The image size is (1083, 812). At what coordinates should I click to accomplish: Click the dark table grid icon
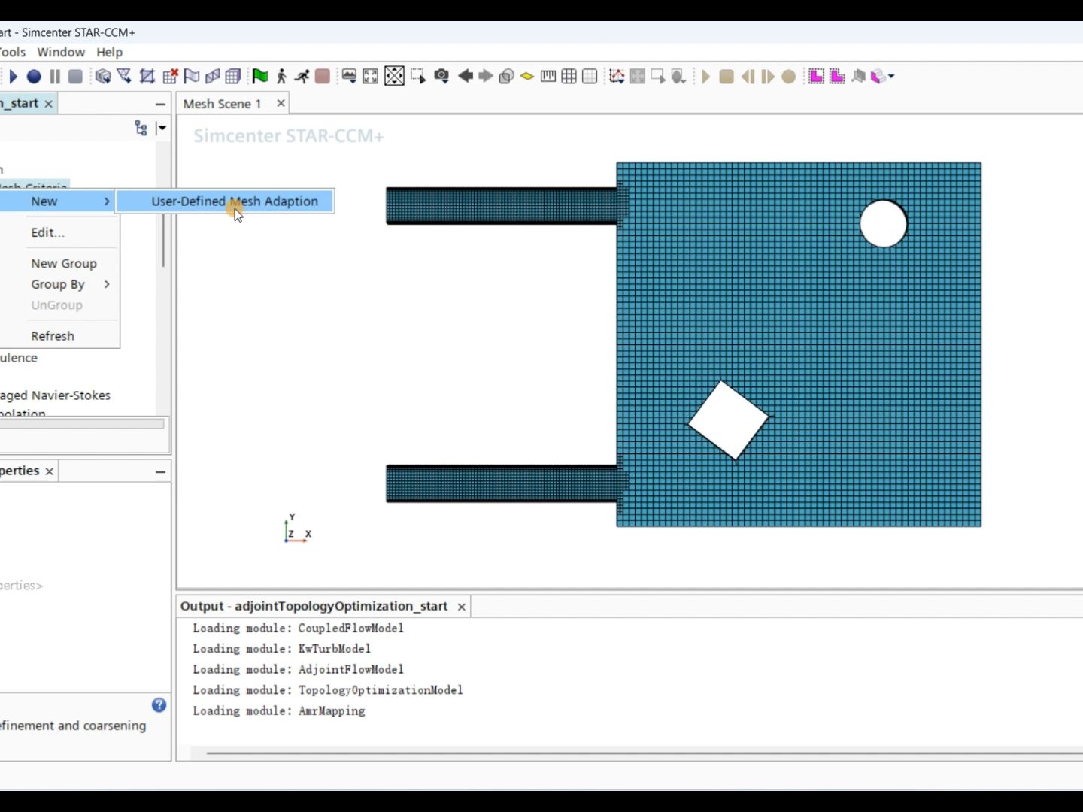coord(569,76)
